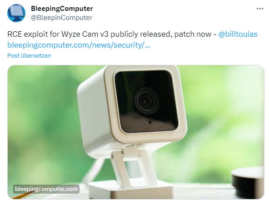
Task: Click the @BleepinComputer handle
Action: [x=61, y=18]
